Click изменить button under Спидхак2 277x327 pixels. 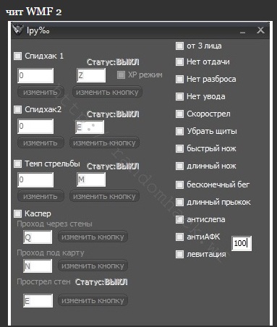(41, 143)
